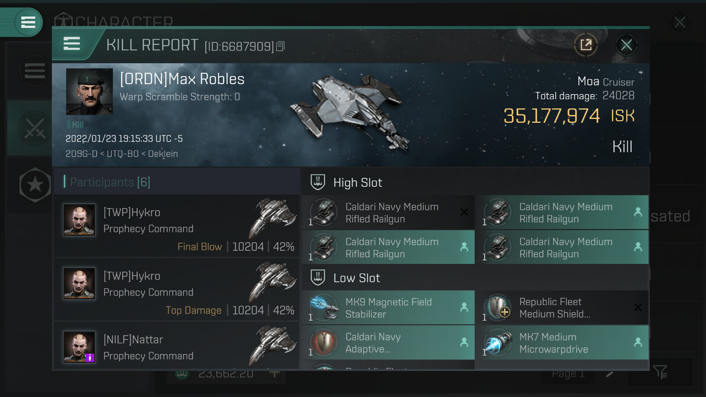Copy the kill report ID
Viewport: 706px width, 397px height.
pyautogui.click(x=280, y=46)
